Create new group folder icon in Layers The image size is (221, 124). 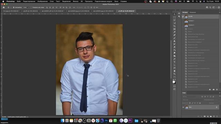click(x=211, y=116)
